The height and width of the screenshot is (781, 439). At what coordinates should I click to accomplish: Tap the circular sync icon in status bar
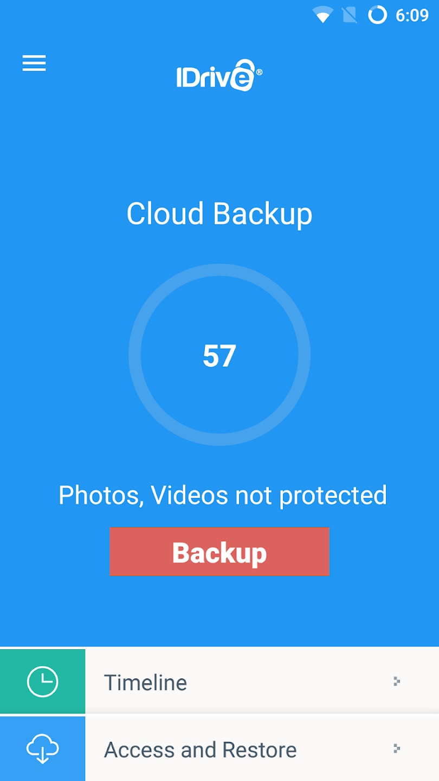pyautogui.click(x=378, y=15)
